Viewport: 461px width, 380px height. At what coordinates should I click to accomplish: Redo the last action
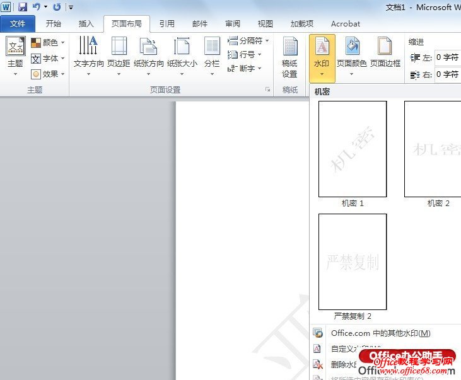57,7
